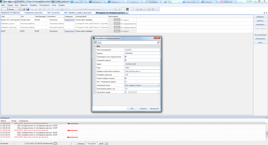Click Подключить in the АЛОР row
The width and height of the screenshot is (268, 145).
(x=69, y=31)
